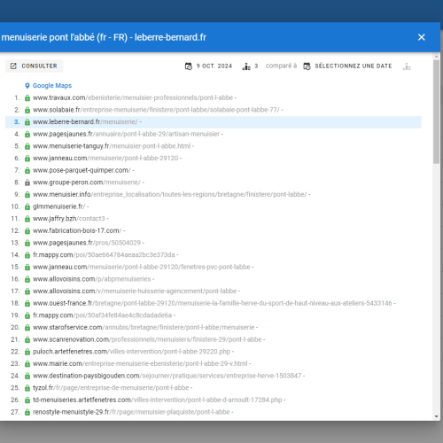Click the Google Maps pin icon

pyautogui.click(x=27, y=86)
